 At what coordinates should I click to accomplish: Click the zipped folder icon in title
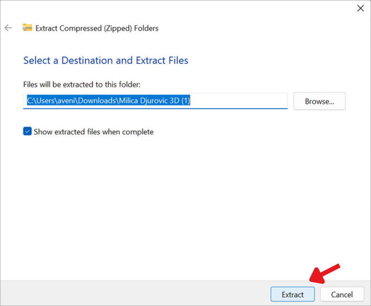click(x=27, y=28)
